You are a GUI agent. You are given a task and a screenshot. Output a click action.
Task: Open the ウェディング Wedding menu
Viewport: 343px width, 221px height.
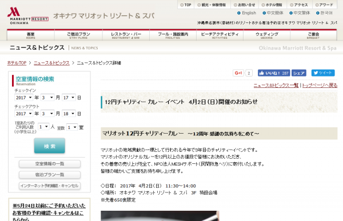tap(267, 35)
